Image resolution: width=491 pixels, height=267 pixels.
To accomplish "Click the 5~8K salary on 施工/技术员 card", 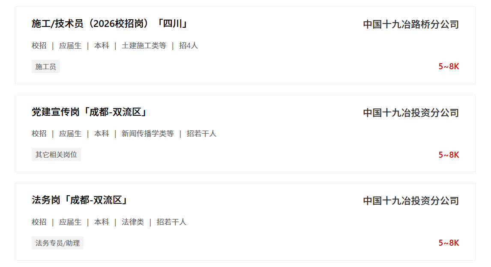I will point(449,66).
